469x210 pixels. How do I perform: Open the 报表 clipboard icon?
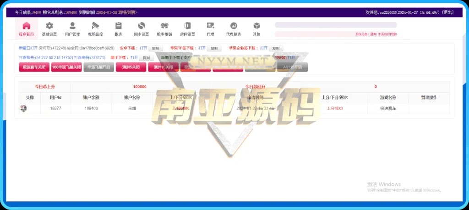point(118,26)
